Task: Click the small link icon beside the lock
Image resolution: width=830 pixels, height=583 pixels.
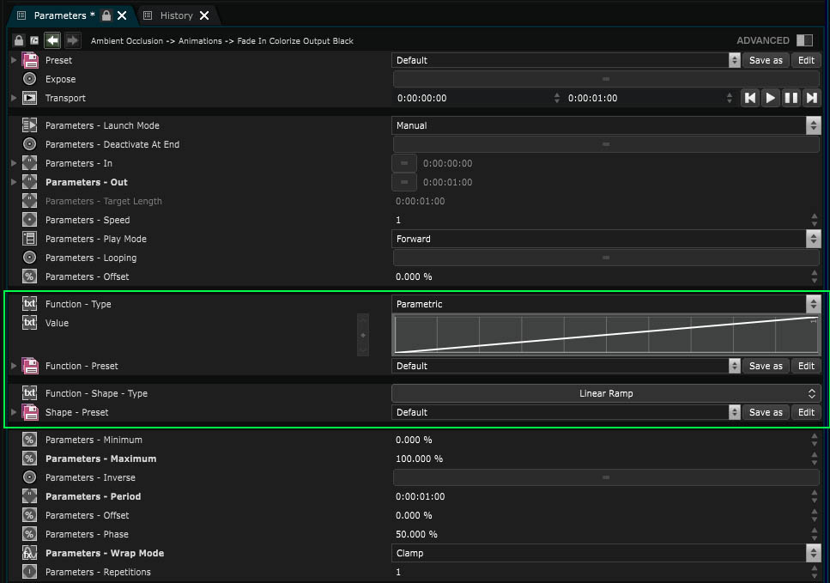Action: 34,40
